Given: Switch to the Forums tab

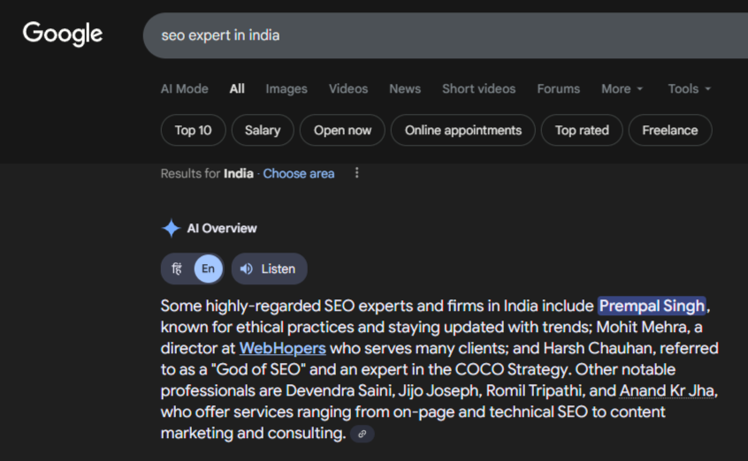Looking at the screenshot, I should [559, 88].
